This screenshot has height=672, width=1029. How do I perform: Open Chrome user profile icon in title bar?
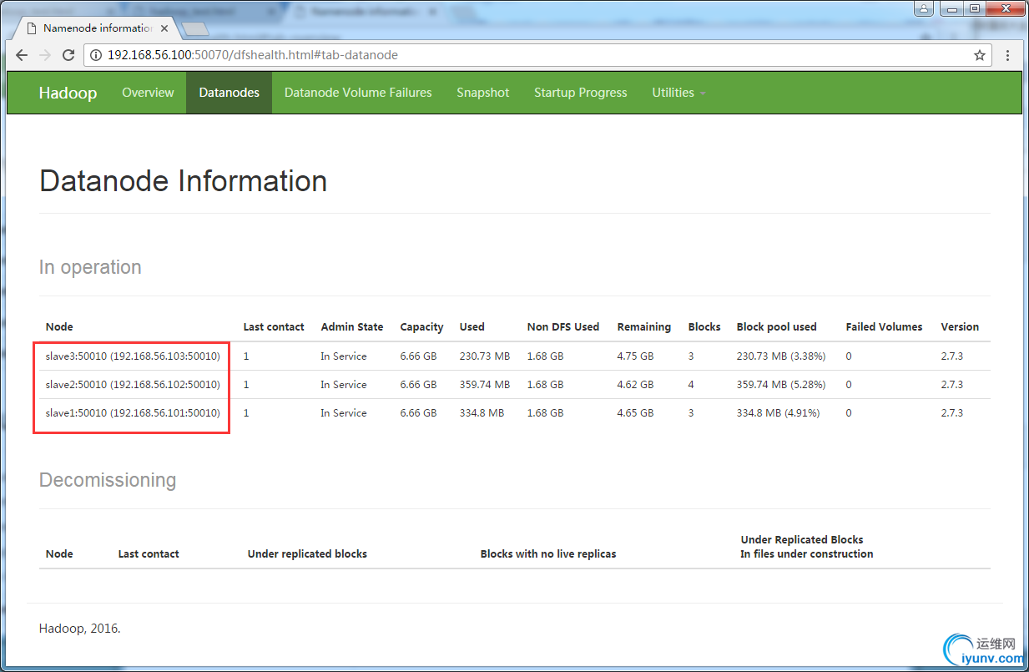click(x=924, y=8)
